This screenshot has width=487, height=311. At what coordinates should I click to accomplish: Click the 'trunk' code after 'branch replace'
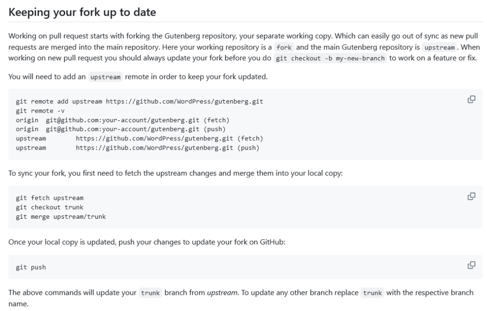(372, 293)
